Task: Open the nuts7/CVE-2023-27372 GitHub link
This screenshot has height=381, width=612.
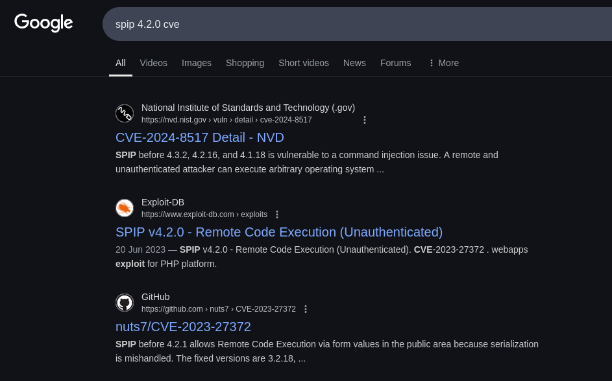Action: coord(183,327)
